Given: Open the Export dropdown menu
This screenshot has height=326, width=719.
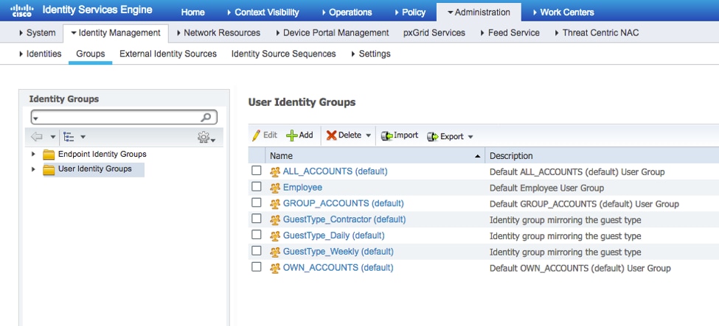Looking at the screenshot, I should pos(470,136).
